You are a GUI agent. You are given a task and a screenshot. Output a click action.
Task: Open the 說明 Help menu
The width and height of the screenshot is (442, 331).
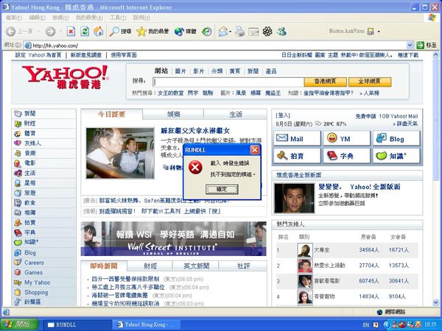(141, 18)
